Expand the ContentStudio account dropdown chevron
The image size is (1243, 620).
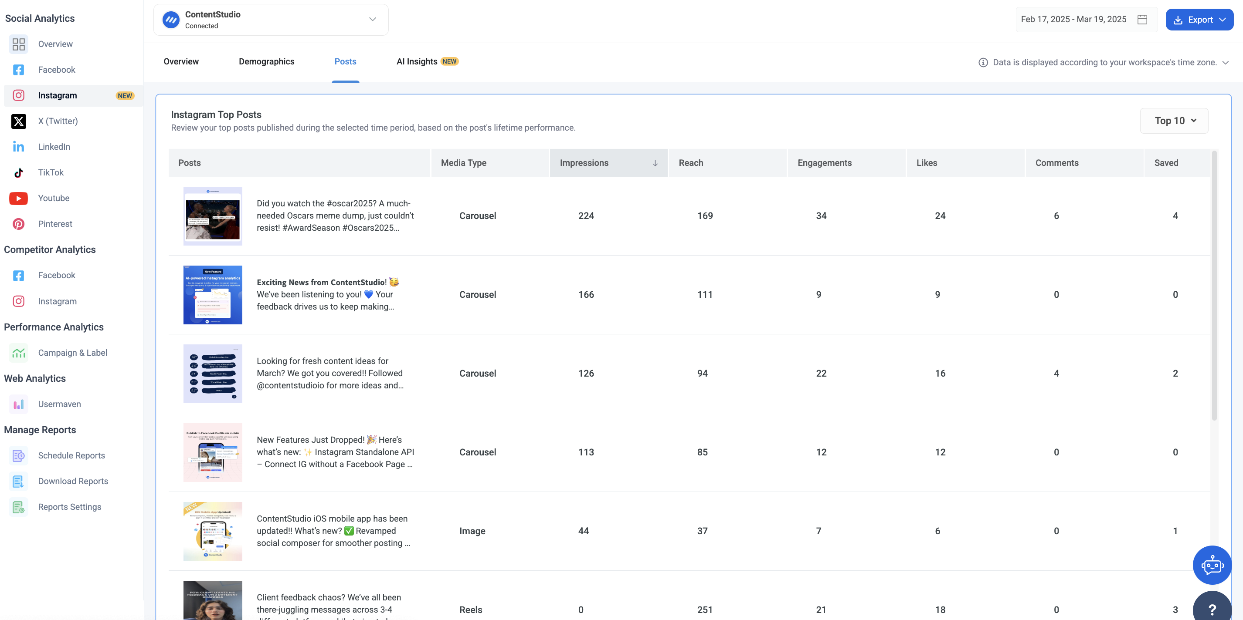coord(373,19)
